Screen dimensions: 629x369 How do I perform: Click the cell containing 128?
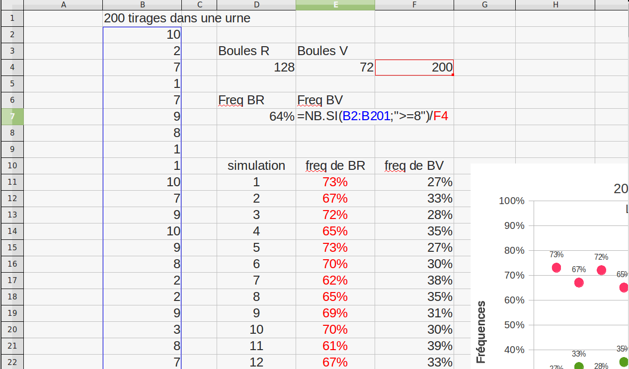pyautogui.click(x=256, y=68)
